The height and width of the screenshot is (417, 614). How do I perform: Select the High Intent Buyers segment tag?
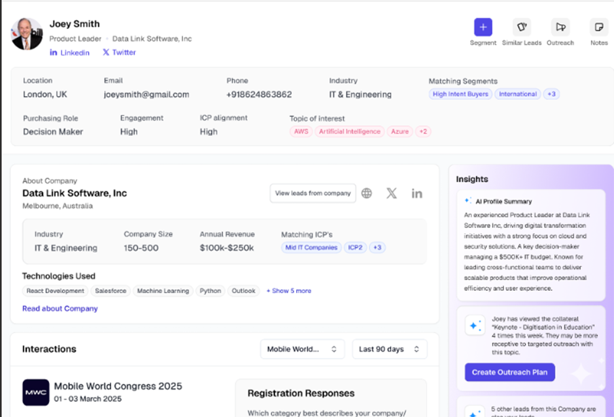click(460, 94)
